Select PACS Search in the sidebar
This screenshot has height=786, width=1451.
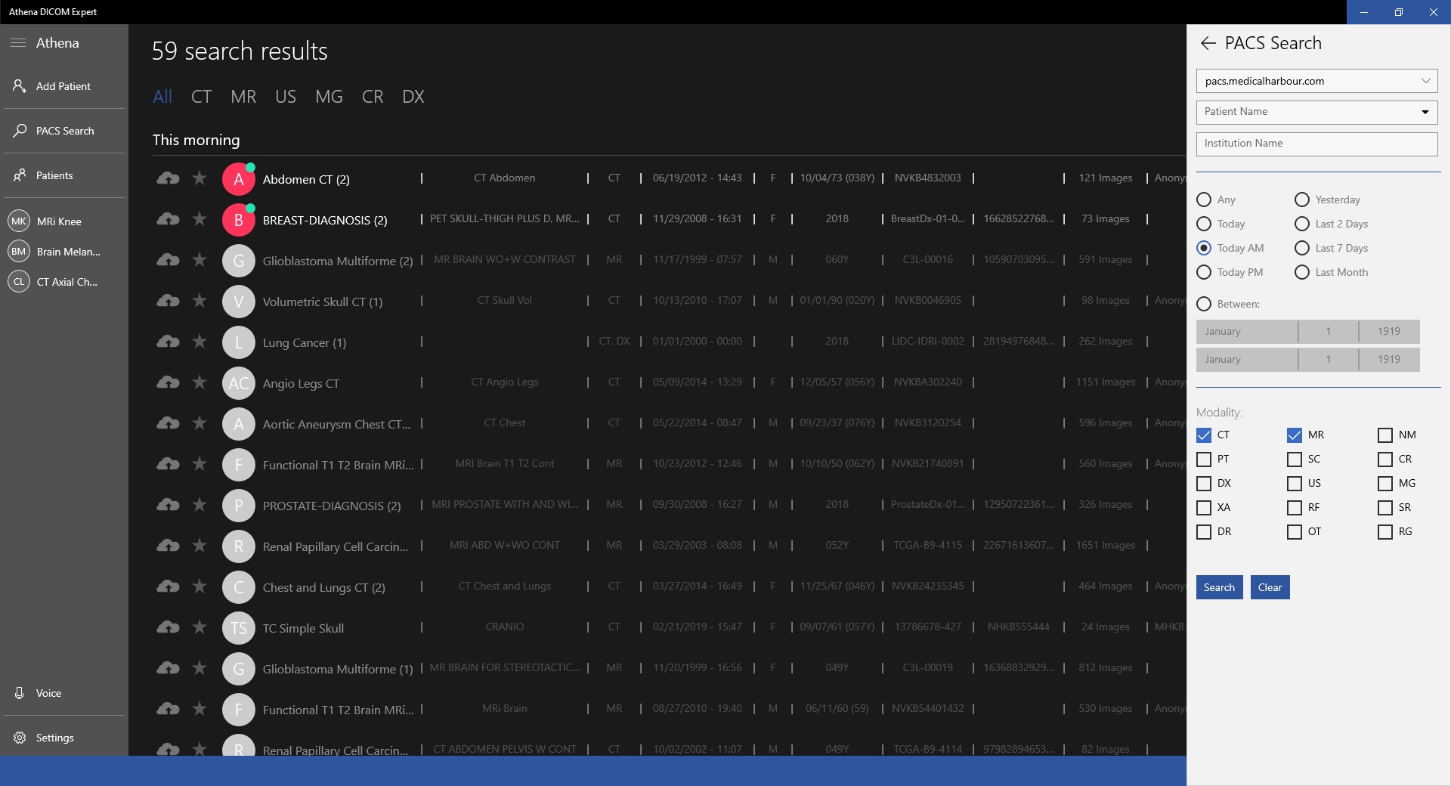(x=18, y=130)
